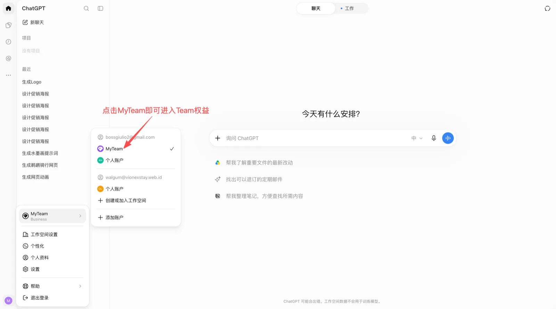Start dictation with the microphone icon

[434, 138]
